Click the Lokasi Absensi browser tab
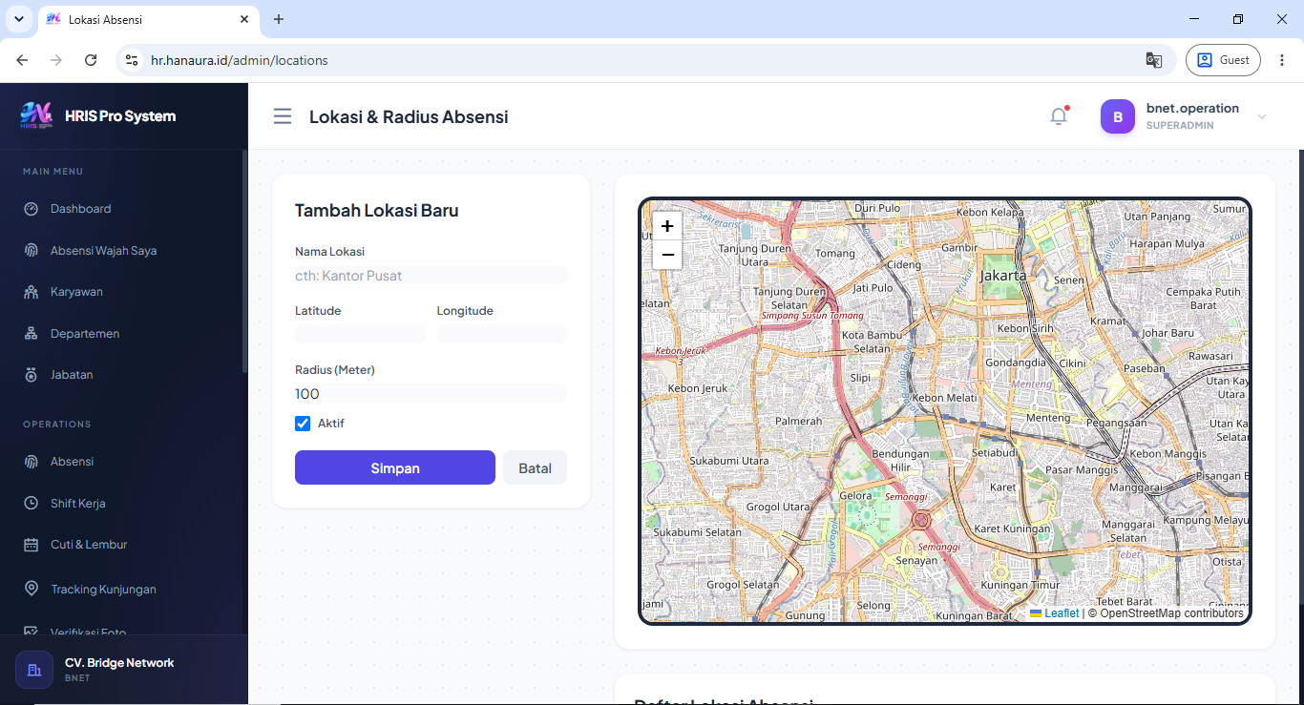 148,19
